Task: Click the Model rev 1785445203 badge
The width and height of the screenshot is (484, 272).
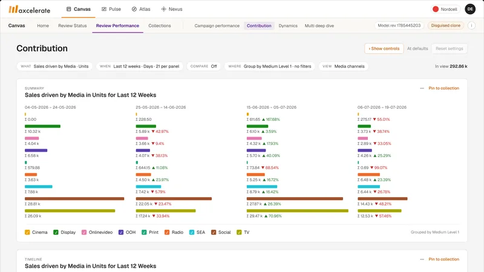Action: pyautogui.click(x=399, y=25)
